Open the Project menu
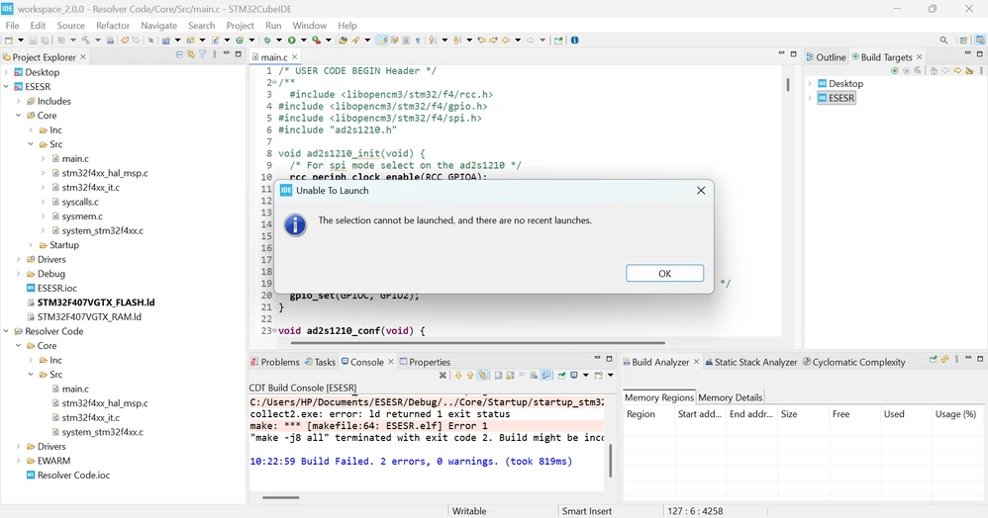 coord(240,25)
